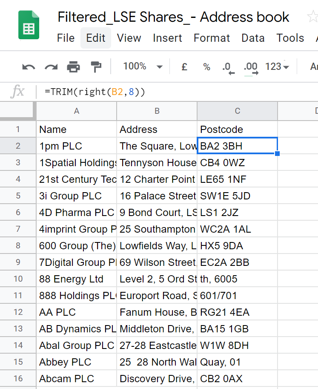Rename the Filtered_LSE Shares document title
The image size is (318, 389).
click(x=173, y=17)
